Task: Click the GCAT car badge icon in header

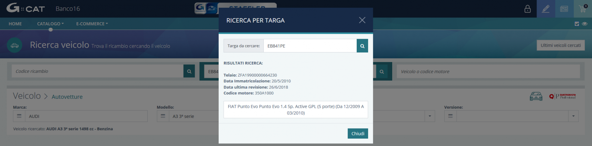Action: click(206, 8)
